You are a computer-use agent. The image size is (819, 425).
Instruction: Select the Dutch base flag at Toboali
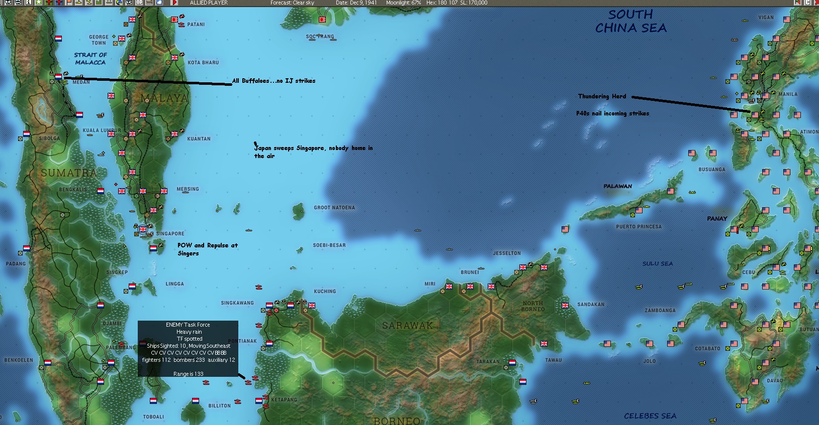[153, 401]
